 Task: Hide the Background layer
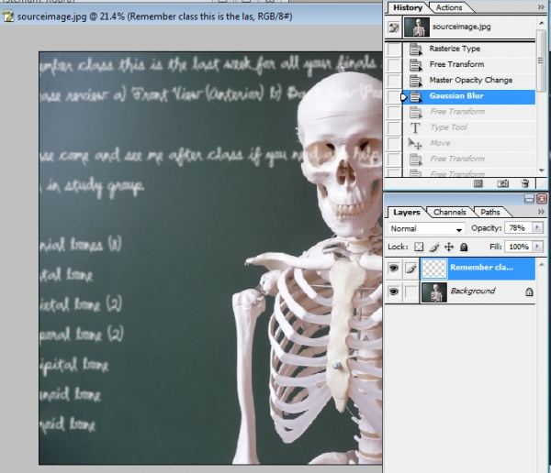(x=394, y=291)
